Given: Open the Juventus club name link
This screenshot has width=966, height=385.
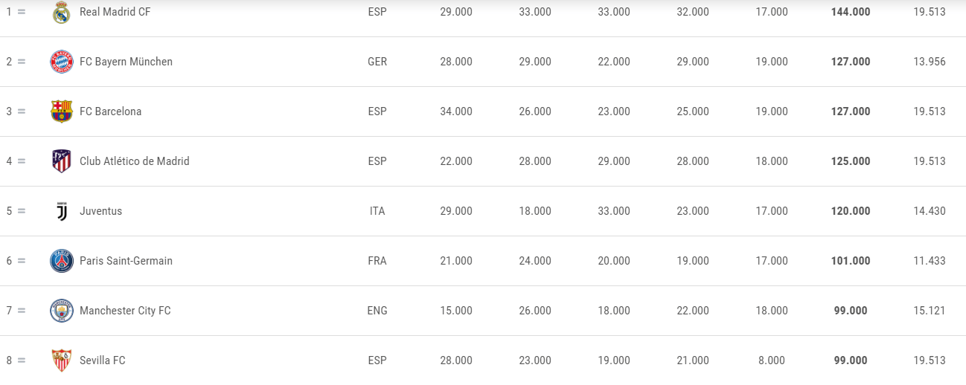Looking at the screenshot, I should point(100,211).
